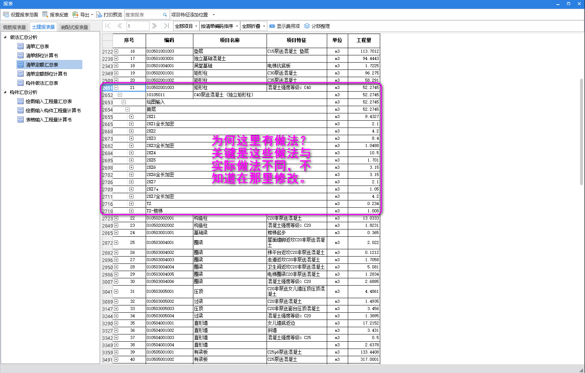Click 报表反查 button
This screenshot has width=585, height=373.
55,15
